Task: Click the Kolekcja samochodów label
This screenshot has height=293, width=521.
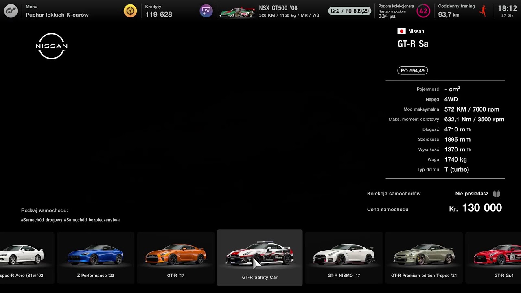Action: (x=394, y=194)
